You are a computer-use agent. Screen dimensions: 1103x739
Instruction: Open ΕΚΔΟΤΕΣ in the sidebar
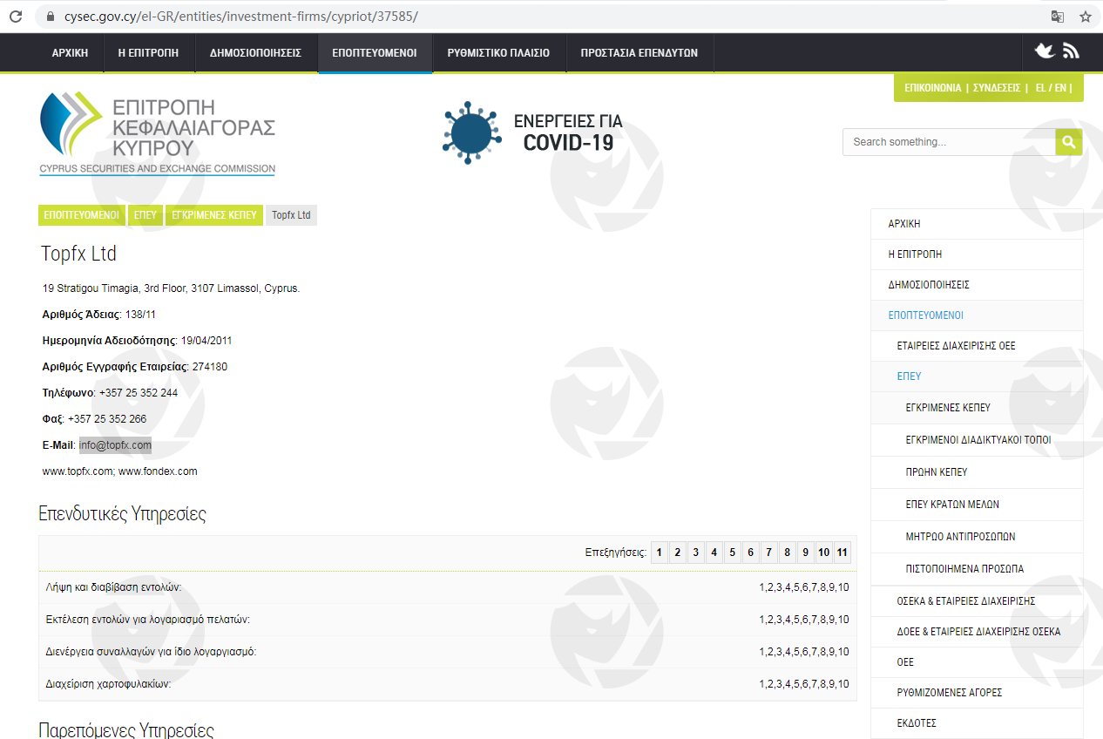[977, 722]
